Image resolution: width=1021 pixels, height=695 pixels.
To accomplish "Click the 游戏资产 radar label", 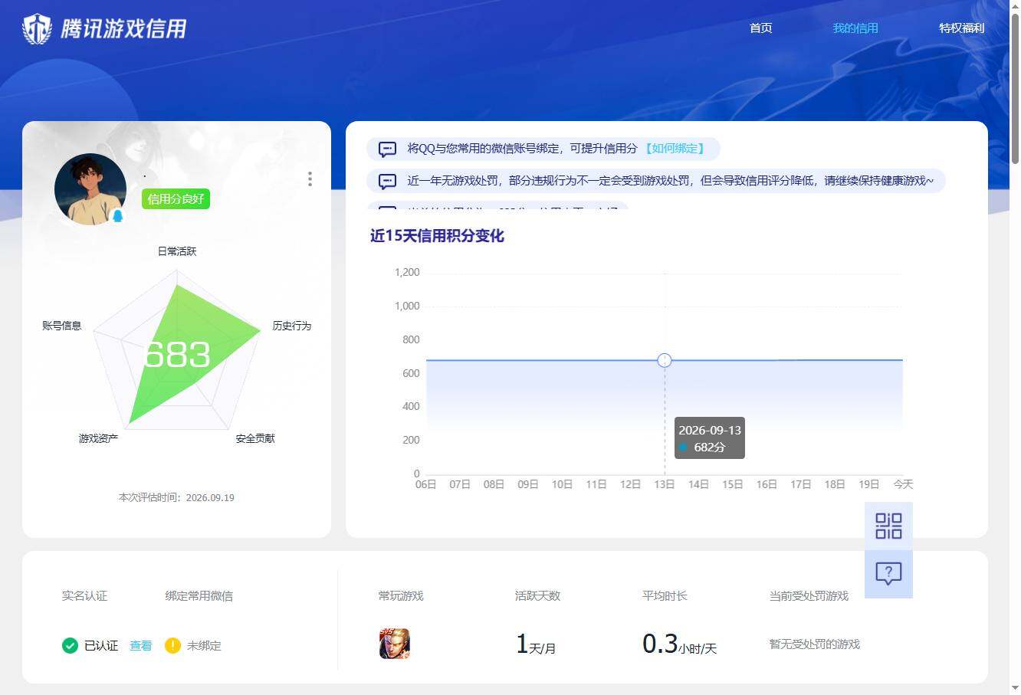I will pyautogui.click(x=99, y=438).
